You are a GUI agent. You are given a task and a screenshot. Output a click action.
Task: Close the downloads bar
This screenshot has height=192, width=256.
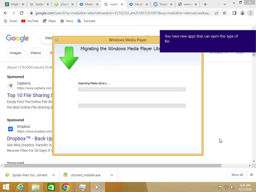(251, 175)
